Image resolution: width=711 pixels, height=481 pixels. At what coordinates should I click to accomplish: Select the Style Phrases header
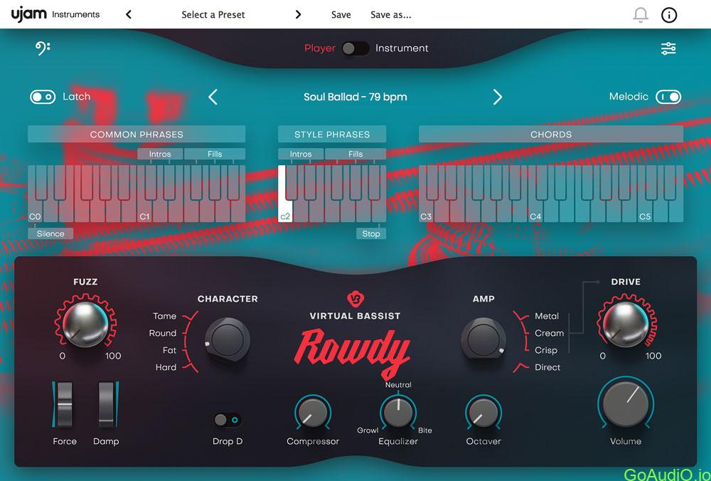332,134
